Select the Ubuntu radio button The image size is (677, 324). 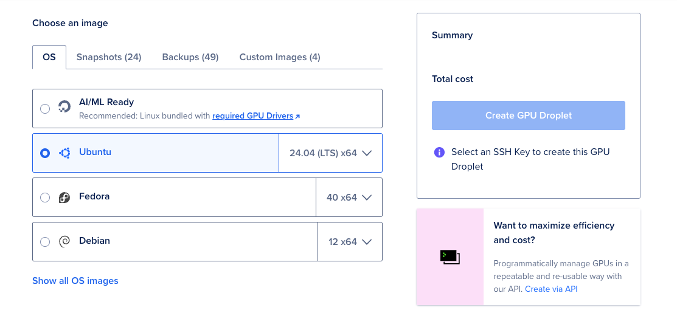click(45, 153)
